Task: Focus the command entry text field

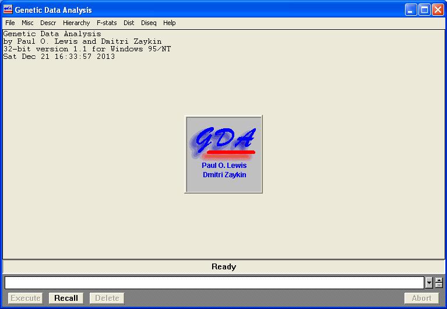Action: (x=214, y=283)
